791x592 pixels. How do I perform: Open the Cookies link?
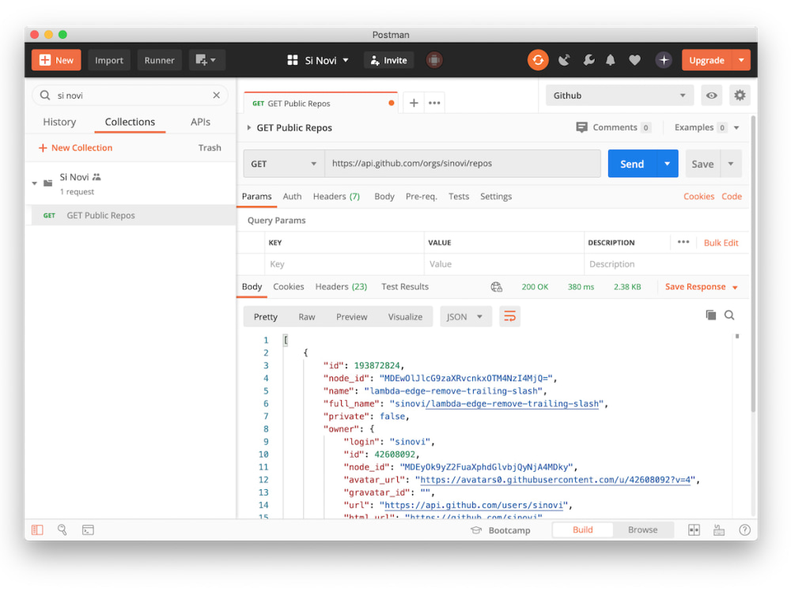[698, 197]
